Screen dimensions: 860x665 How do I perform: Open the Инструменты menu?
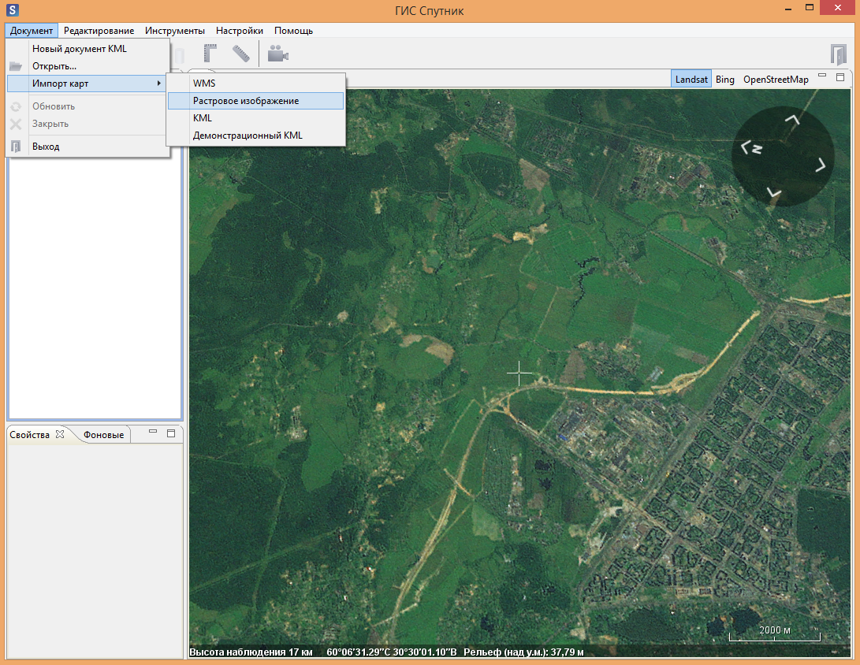tap(175, 31)
